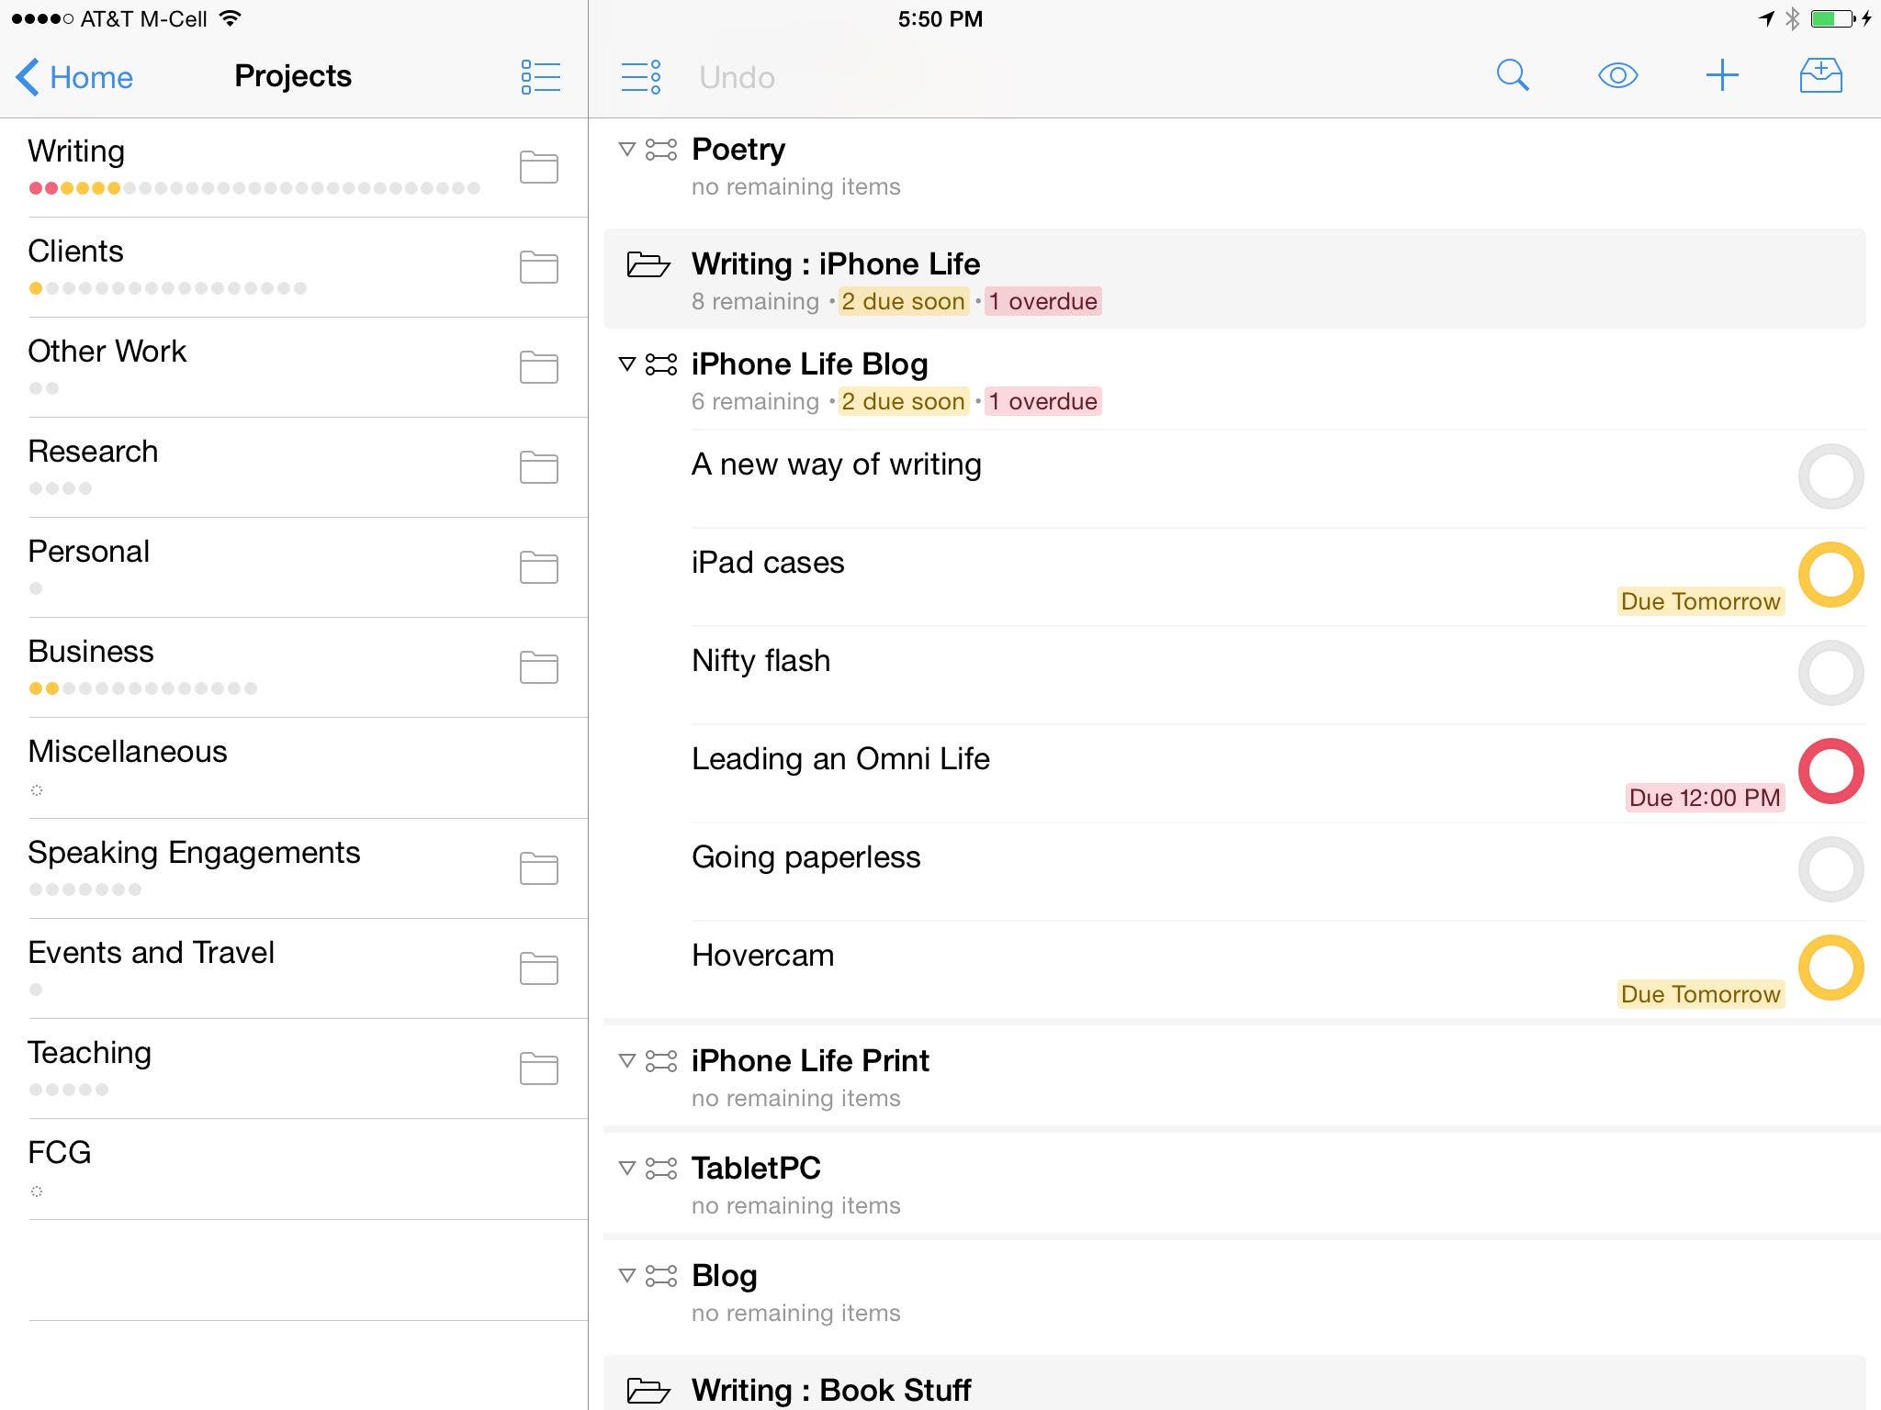
Task: Add a new item with the plus icon
Action: [x=1722, y=75]
